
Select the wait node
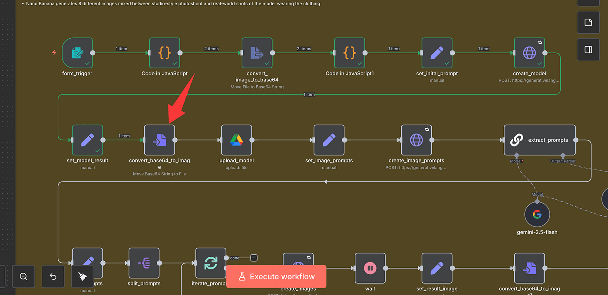[x=370, y=268]
